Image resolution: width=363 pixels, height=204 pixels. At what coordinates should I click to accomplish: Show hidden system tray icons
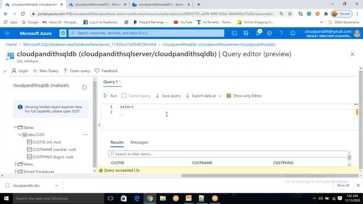[x=314, y=198]
